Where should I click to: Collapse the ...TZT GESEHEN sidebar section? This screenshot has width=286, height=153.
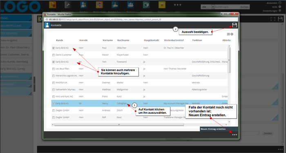pos(16,33)
